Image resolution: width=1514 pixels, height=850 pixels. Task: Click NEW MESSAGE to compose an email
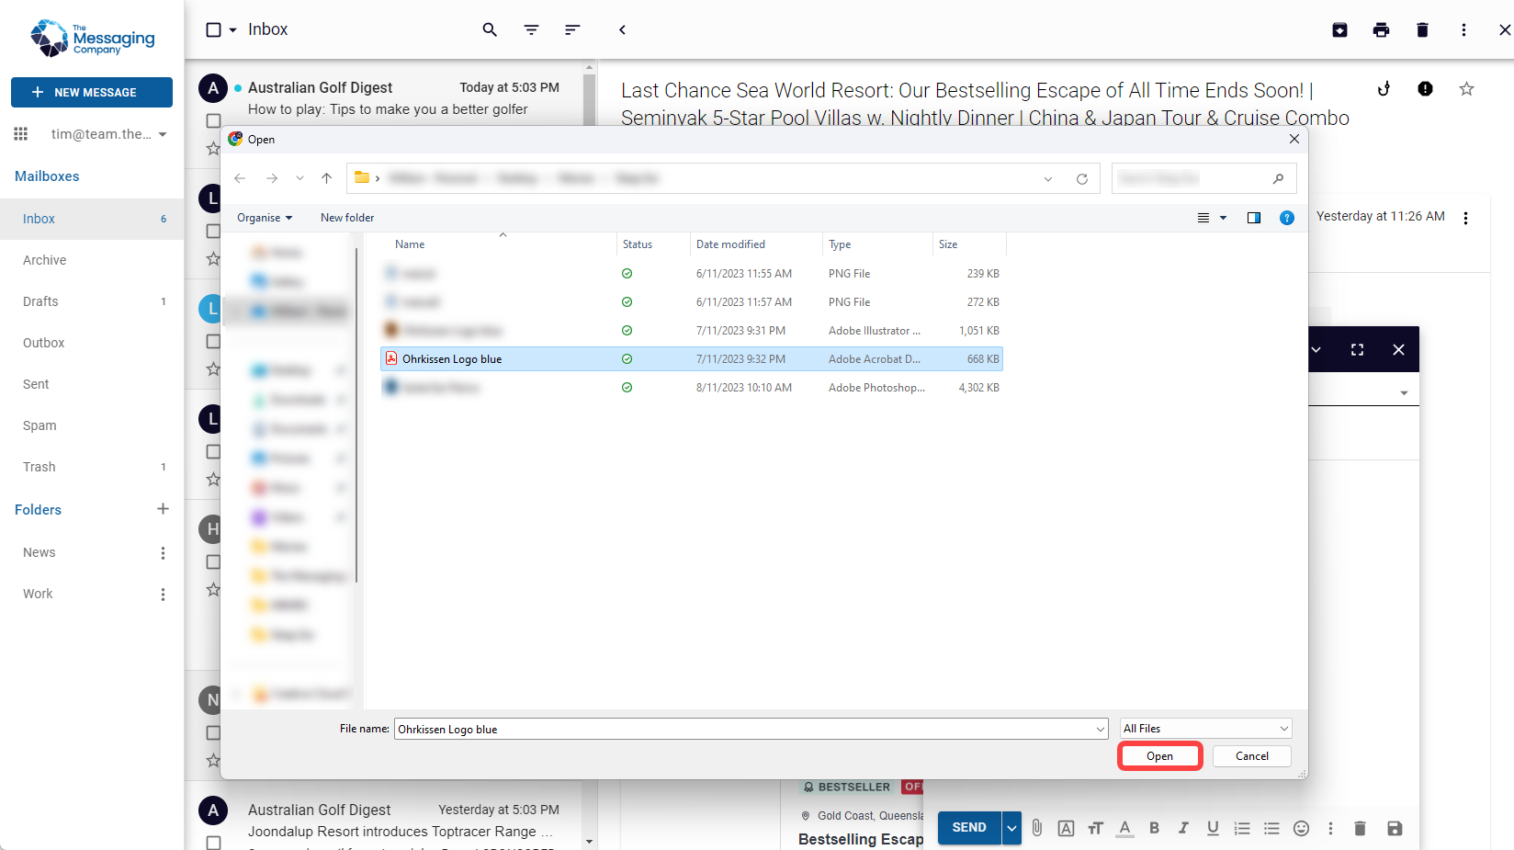pyautogui.click(x=91, y=92)
